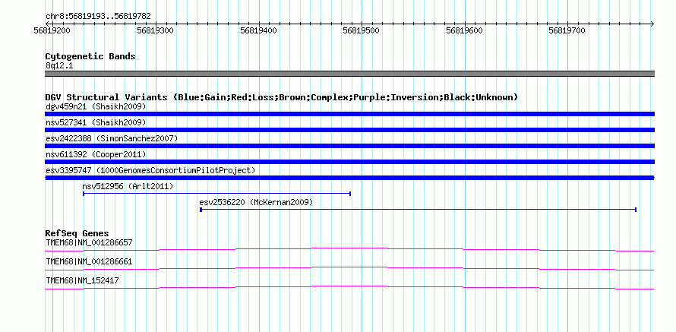This screenshot has height=332, width=676.
Task: Click the 8q12.1 band label
Action: click(x=59, y=65)
